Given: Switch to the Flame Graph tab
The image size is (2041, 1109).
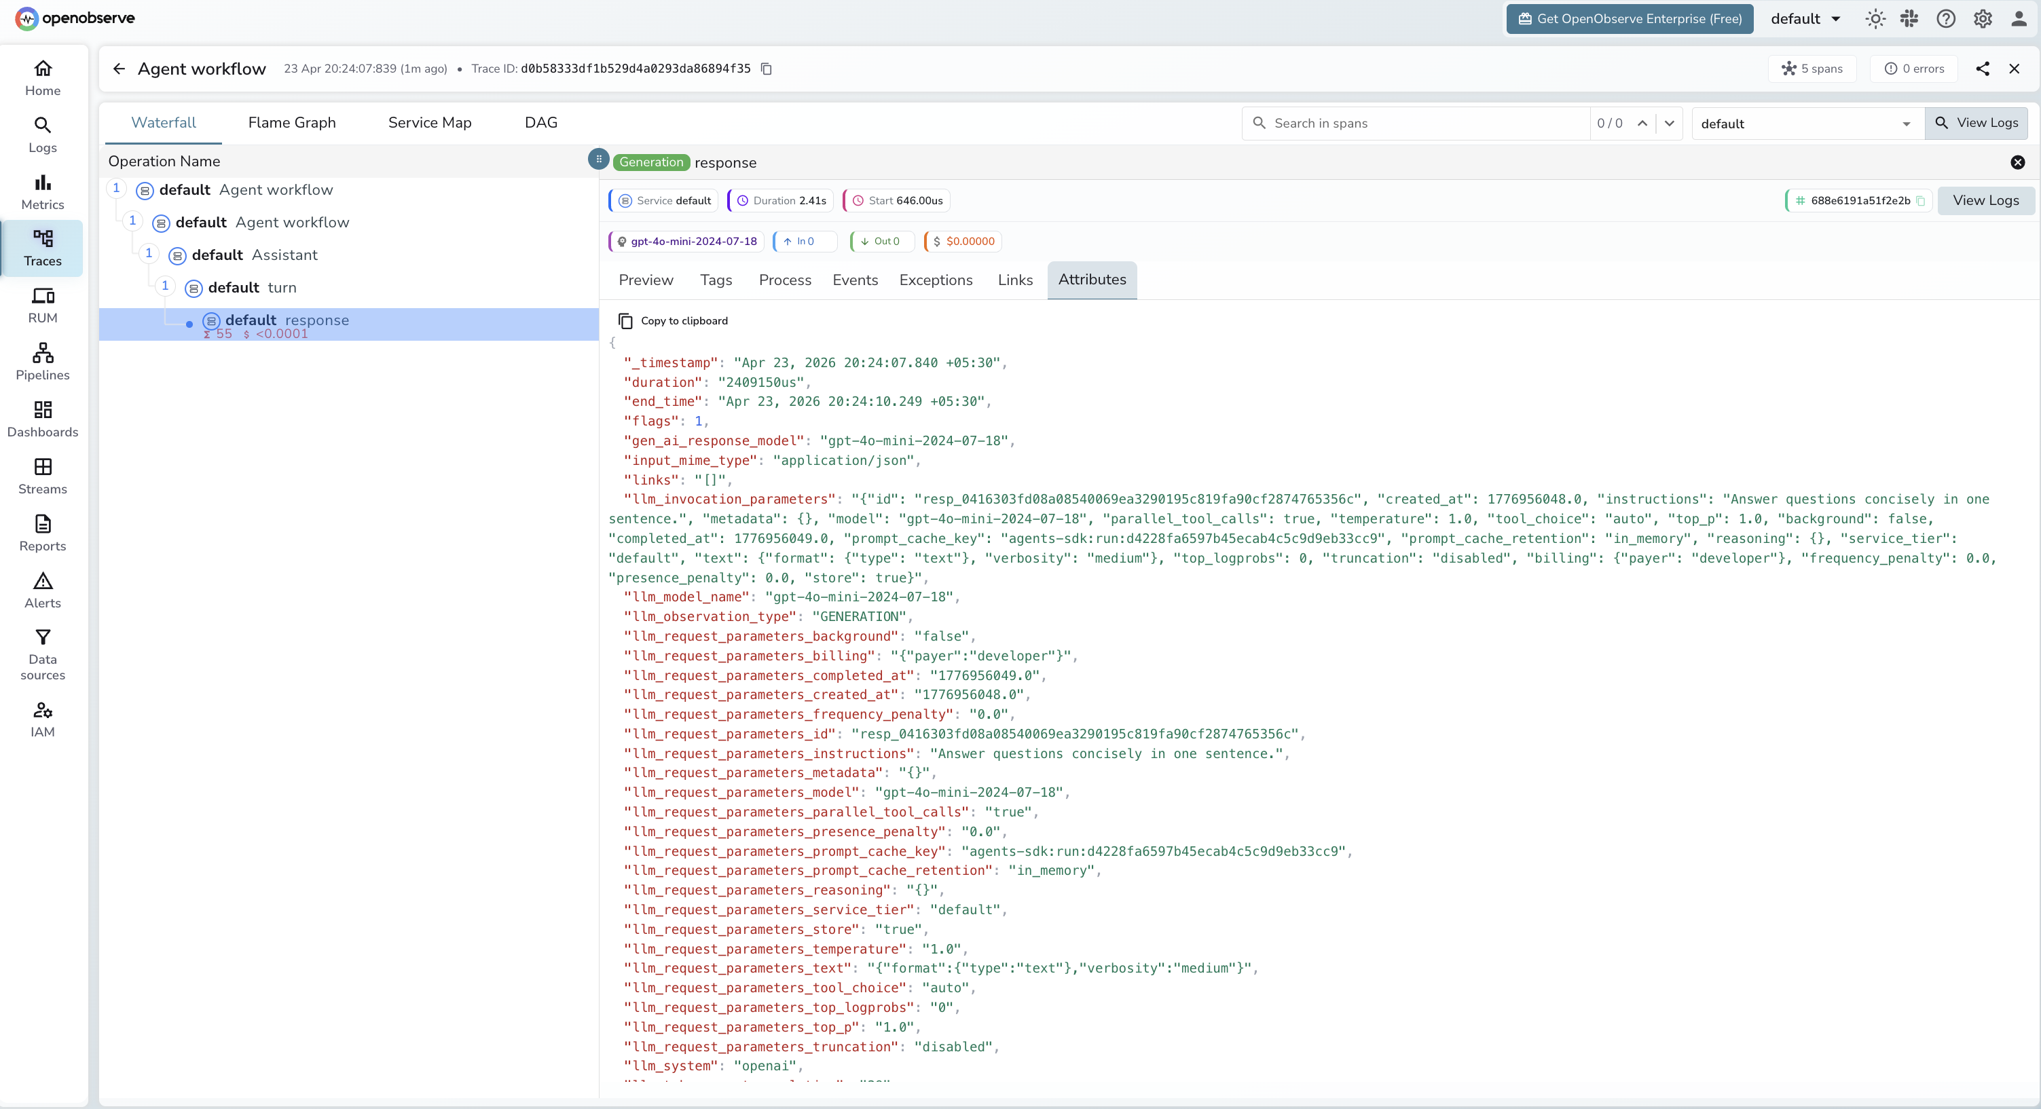Looking at the screenshot, I should coord(291,123).
